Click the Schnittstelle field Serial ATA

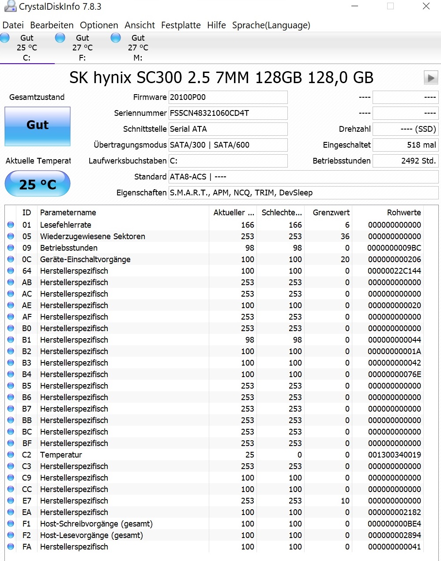pyautogui.click(x=228, y=129)
